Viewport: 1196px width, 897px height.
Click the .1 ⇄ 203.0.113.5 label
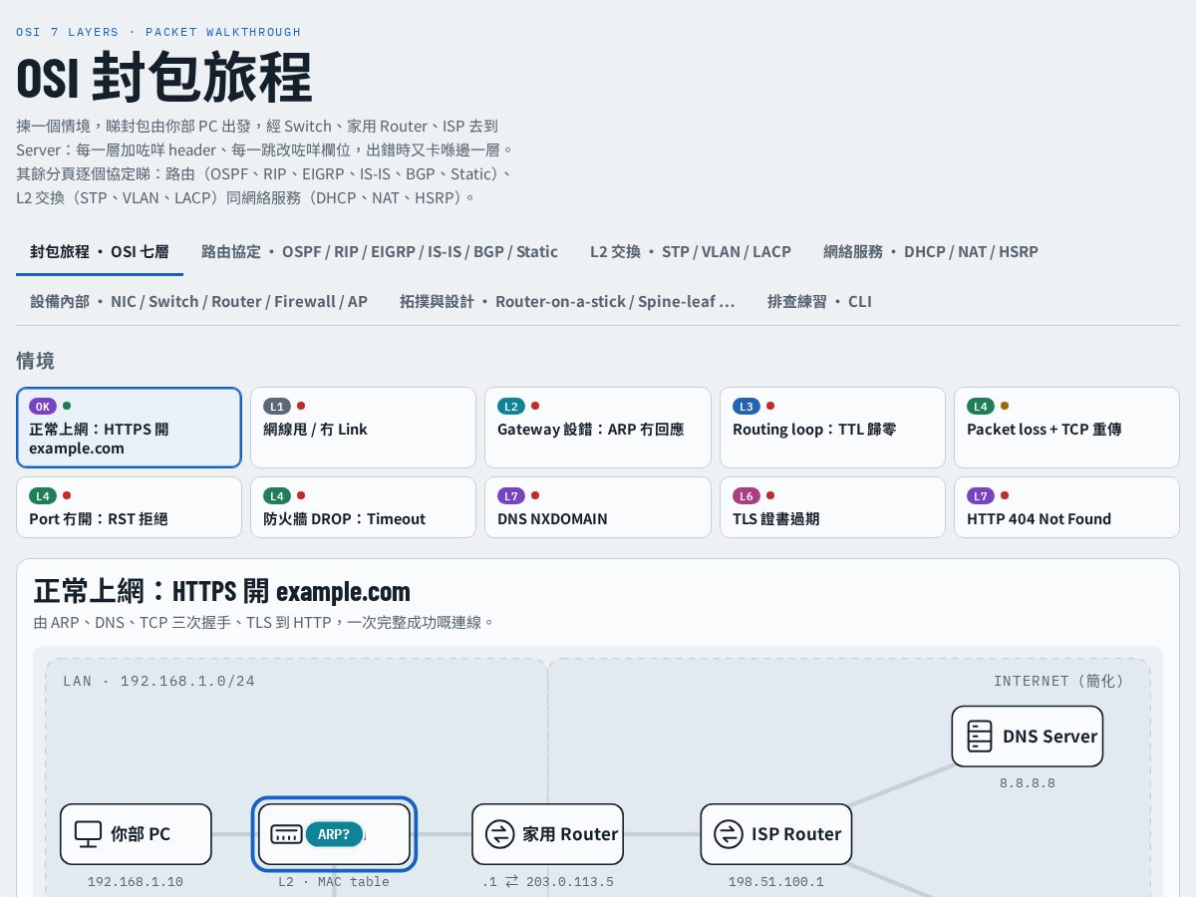coord(547,882)
